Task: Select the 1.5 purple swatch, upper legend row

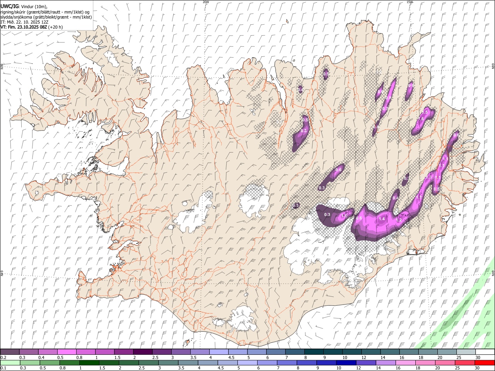Action: click(x=124, y=352)
